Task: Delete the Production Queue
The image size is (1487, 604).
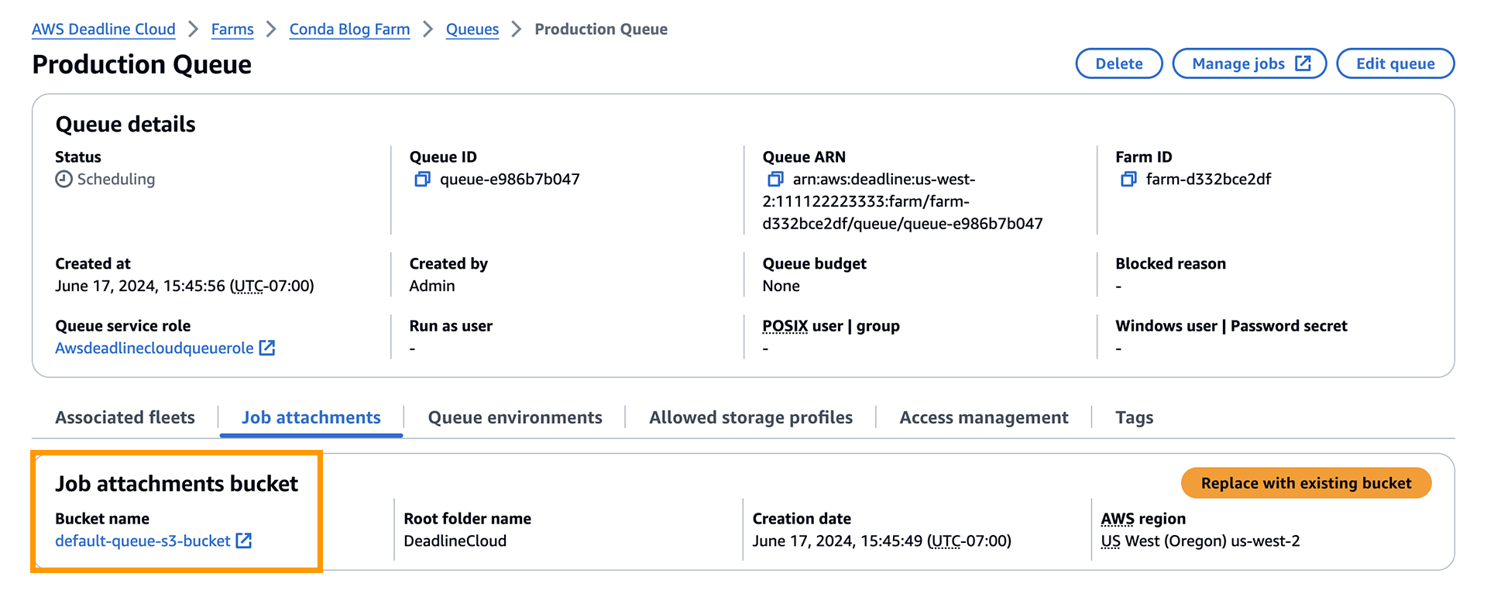Action: [1118, 63]
